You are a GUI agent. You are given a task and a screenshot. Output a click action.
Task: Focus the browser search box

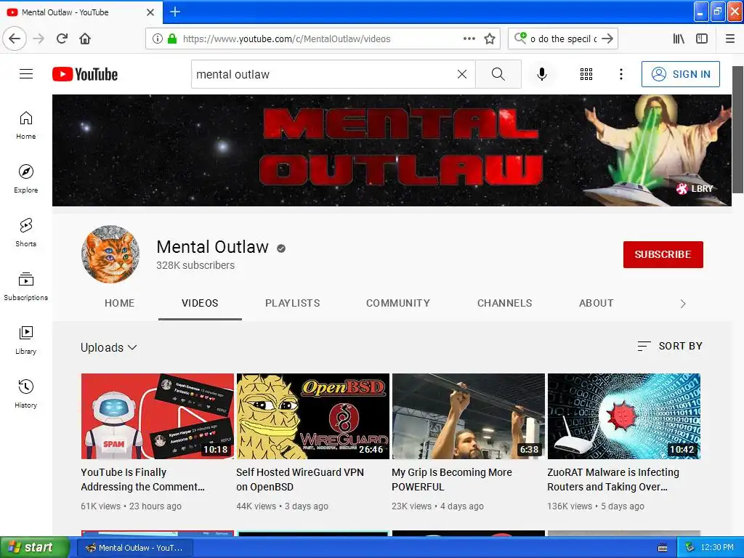[563, 39]
